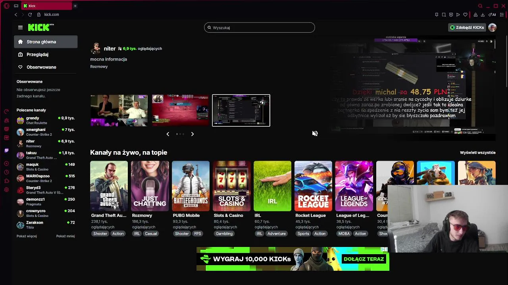Open the Rocket League category card
This screenshot has height=285, width=508.
(313, 186)
